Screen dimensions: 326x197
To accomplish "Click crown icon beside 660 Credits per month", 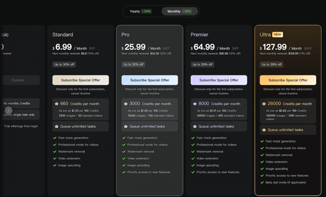I will pyautogui.click(x=56, y=104).
